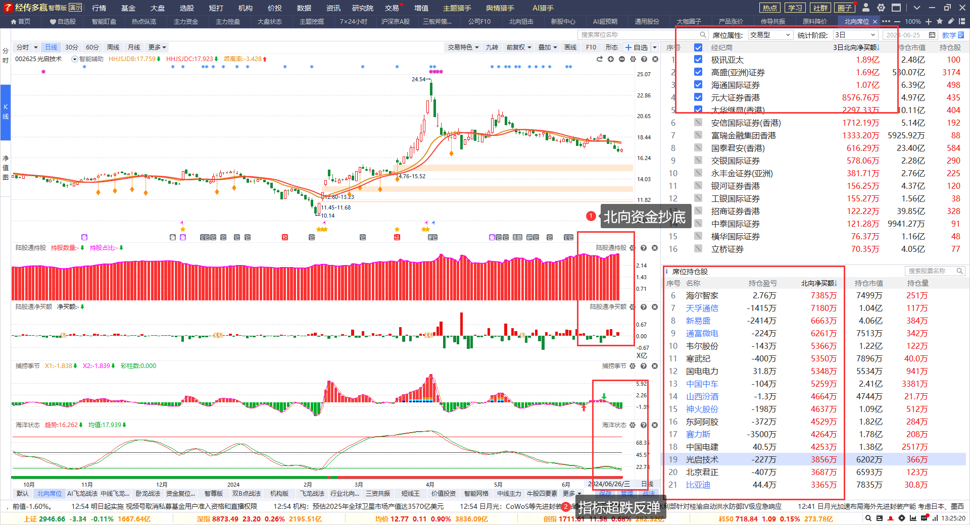The height and width of the screenshot is (525, 970).
Task: Click the panel layout icon at the tab bar's far right
Action: click(x=962, y=22)
